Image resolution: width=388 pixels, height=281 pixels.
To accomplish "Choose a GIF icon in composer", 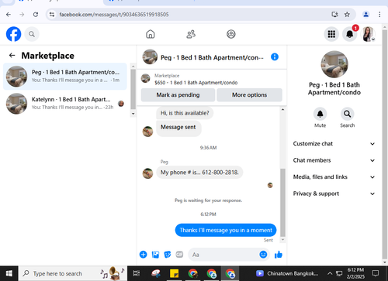I will [x=179, y=255].
